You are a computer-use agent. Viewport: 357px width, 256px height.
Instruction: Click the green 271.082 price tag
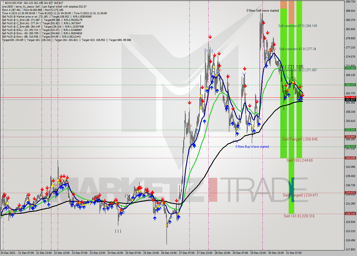click(350, 68)
